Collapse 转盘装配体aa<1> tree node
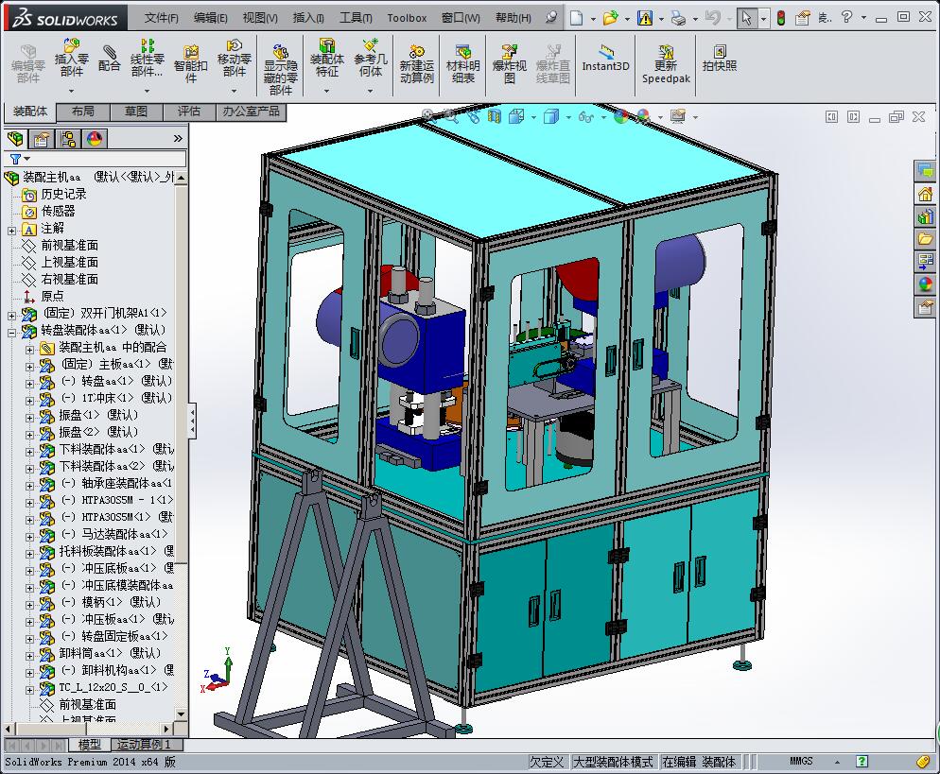 click(x=12, y=333)
